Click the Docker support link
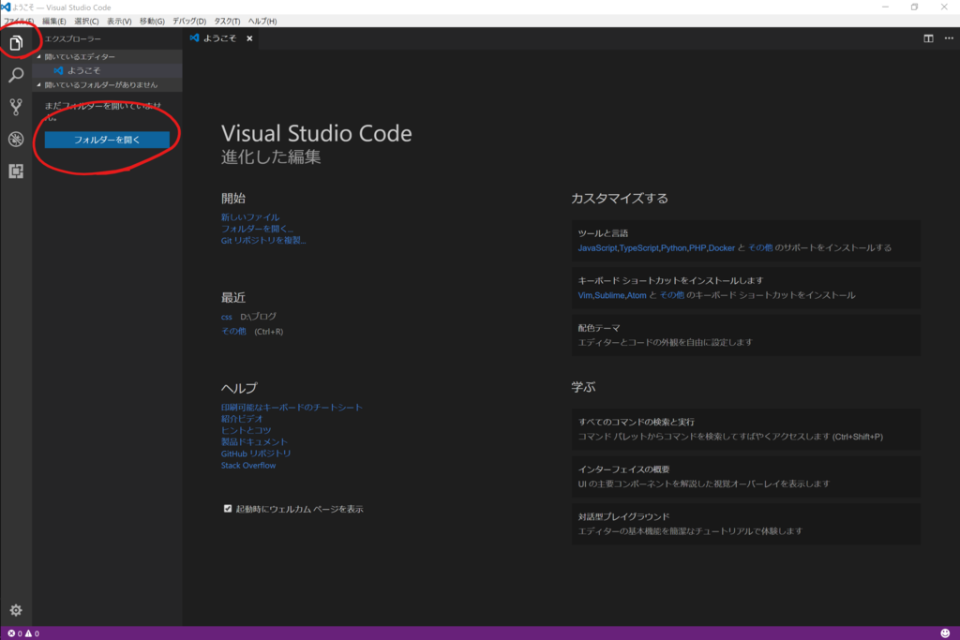This screenshot has height=640, width=960. 721,247
